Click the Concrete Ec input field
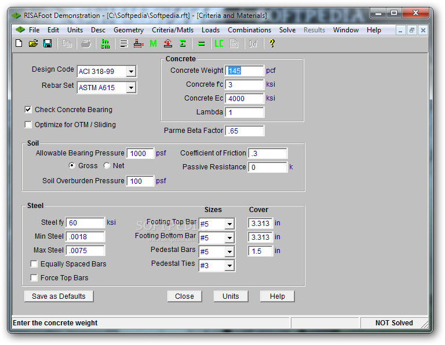 pyautogui.click(x=245, y=98)
